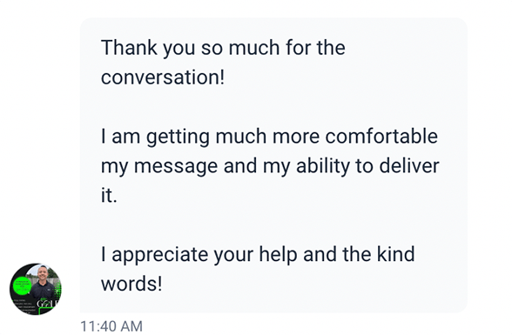
Task: Click the blank line below "conversation!"
Action: click(273, 107)
